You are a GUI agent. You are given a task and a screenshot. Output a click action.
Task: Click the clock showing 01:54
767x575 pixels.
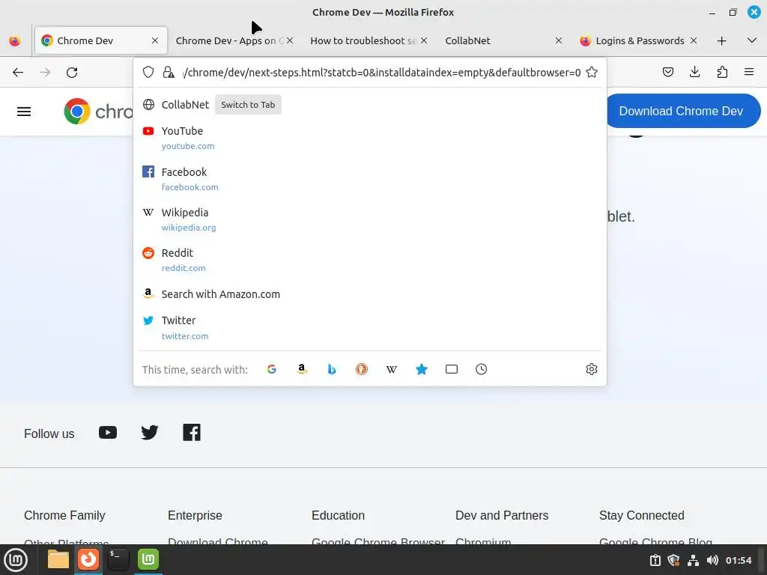coord(739,560)
